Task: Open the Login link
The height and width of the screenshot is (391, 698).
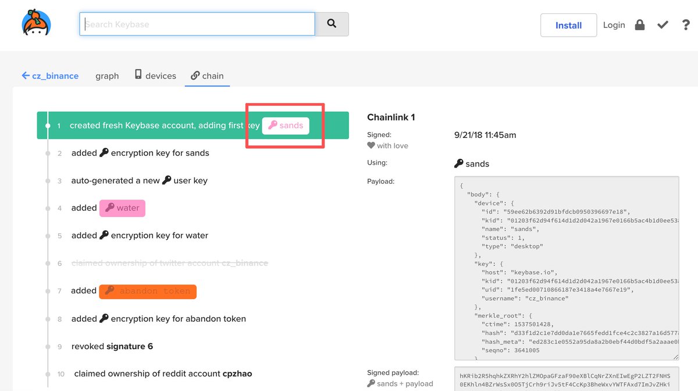Action: point(614,25)
